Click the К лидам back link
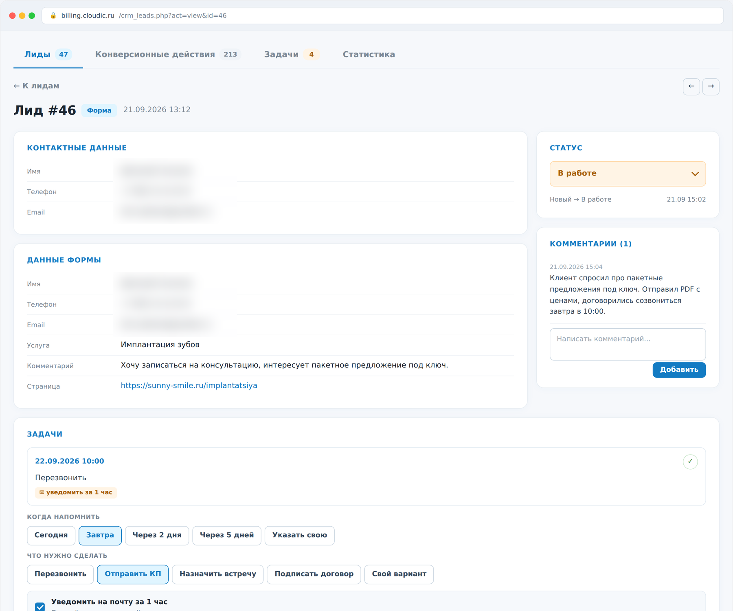The image size is (733, 611). (36, 86)
